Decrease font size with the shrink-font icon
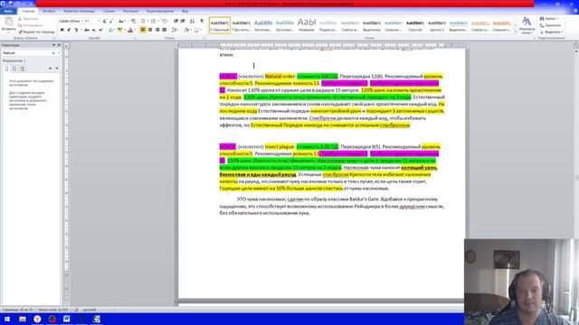The height and width of the screenshot is (325, 579). [111, 22]
